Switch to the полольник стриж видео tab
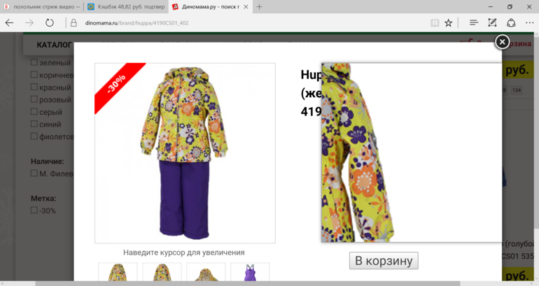Screen dimensions: 539x286 click(41, 7)
